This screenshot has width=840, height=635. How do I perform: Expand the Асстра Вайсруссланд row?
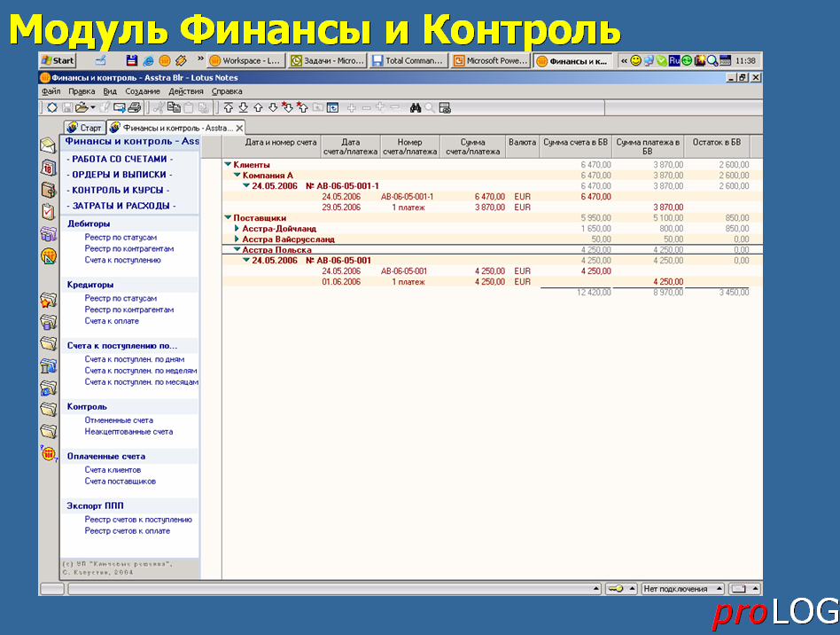(x=237, y=239)
